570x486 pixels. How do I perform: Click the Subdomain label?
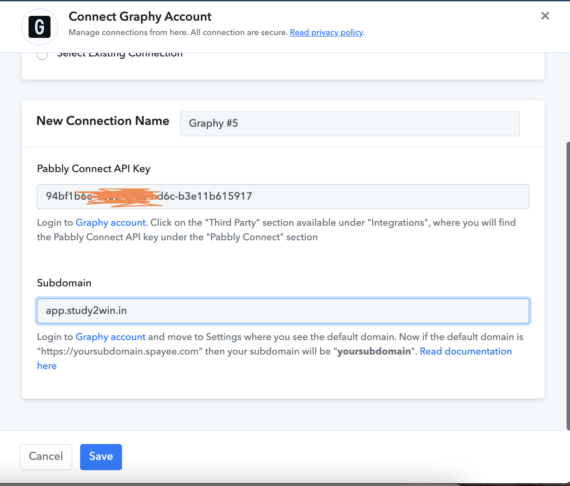pyautogui.click(x=64, y=283)
